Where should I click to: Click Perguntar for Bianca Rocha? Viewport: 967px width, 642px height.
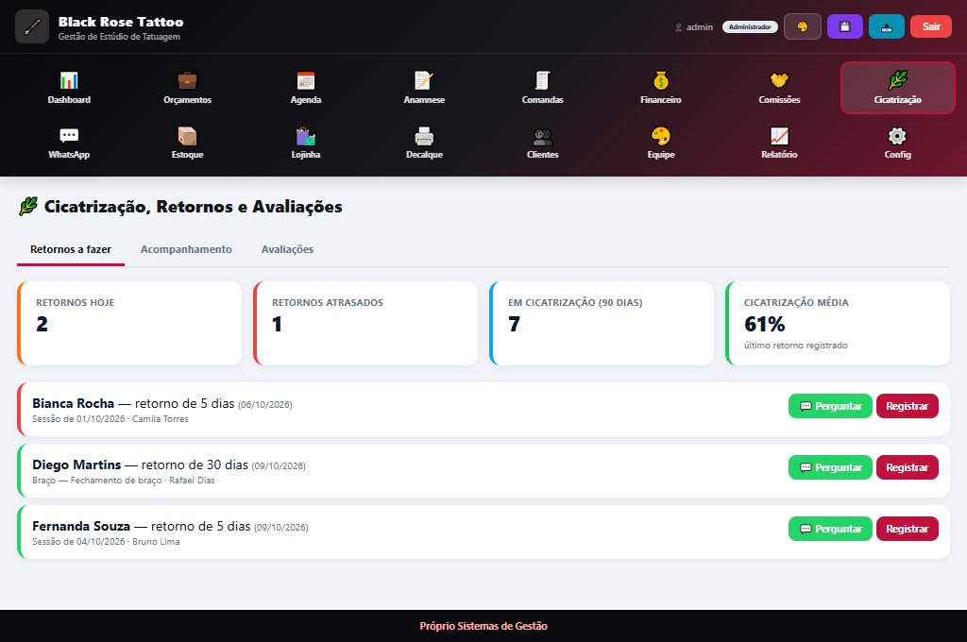[830, 406]
